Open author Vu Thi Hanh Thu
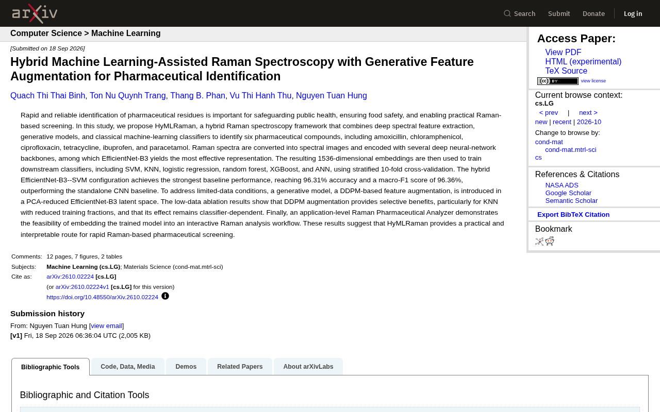The image size is (660, 412). pyautogui.click(x=260, y=96)
